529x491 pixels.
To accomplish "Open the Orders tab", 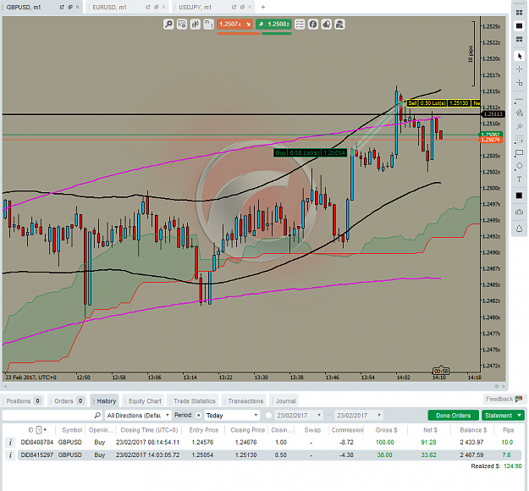I will click(x=69, y=401).
